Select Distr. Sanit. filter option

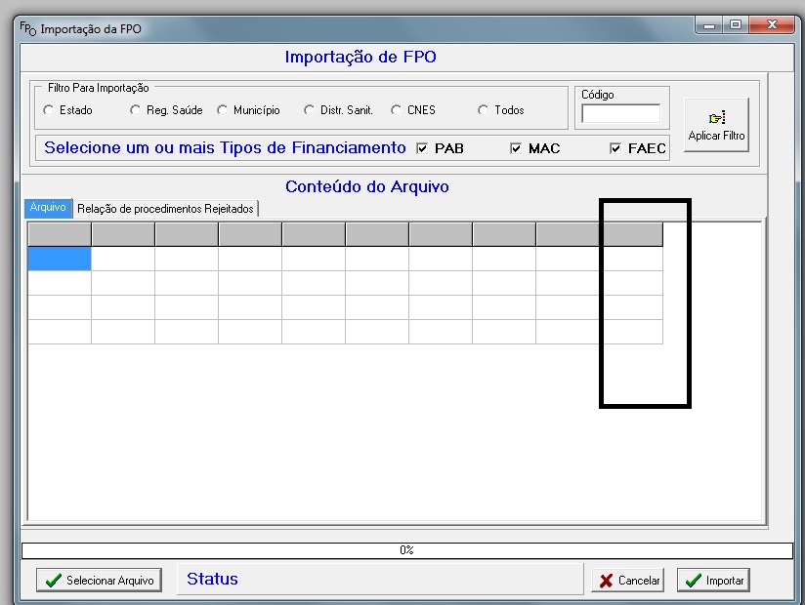(310, 111)
